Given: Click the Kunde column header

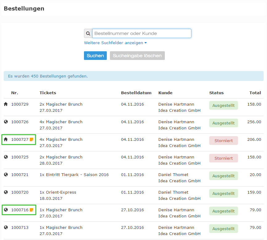Looking at the screenshot, I should [x=165, y=93].
